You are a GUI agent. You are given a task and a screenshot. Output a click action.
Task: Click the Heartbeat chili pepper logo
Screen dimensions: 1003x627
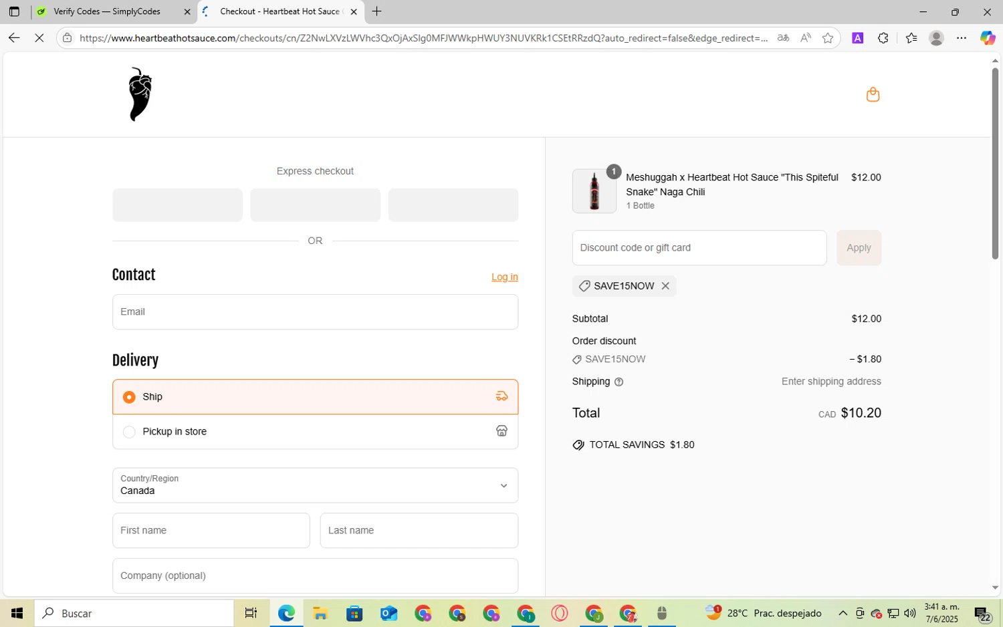tap(140, 94)
